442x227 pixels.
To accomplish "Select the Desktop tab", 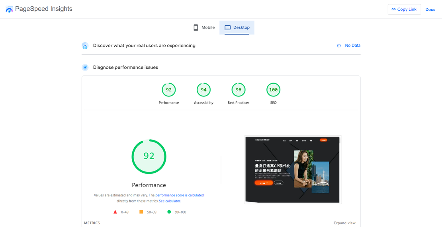I will pyautogui.click(x=237, y=27).
